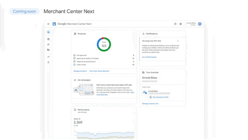Click the Not approved status icon
The width and height of the screenshot is (248, 140).
(x=74, y=55)
